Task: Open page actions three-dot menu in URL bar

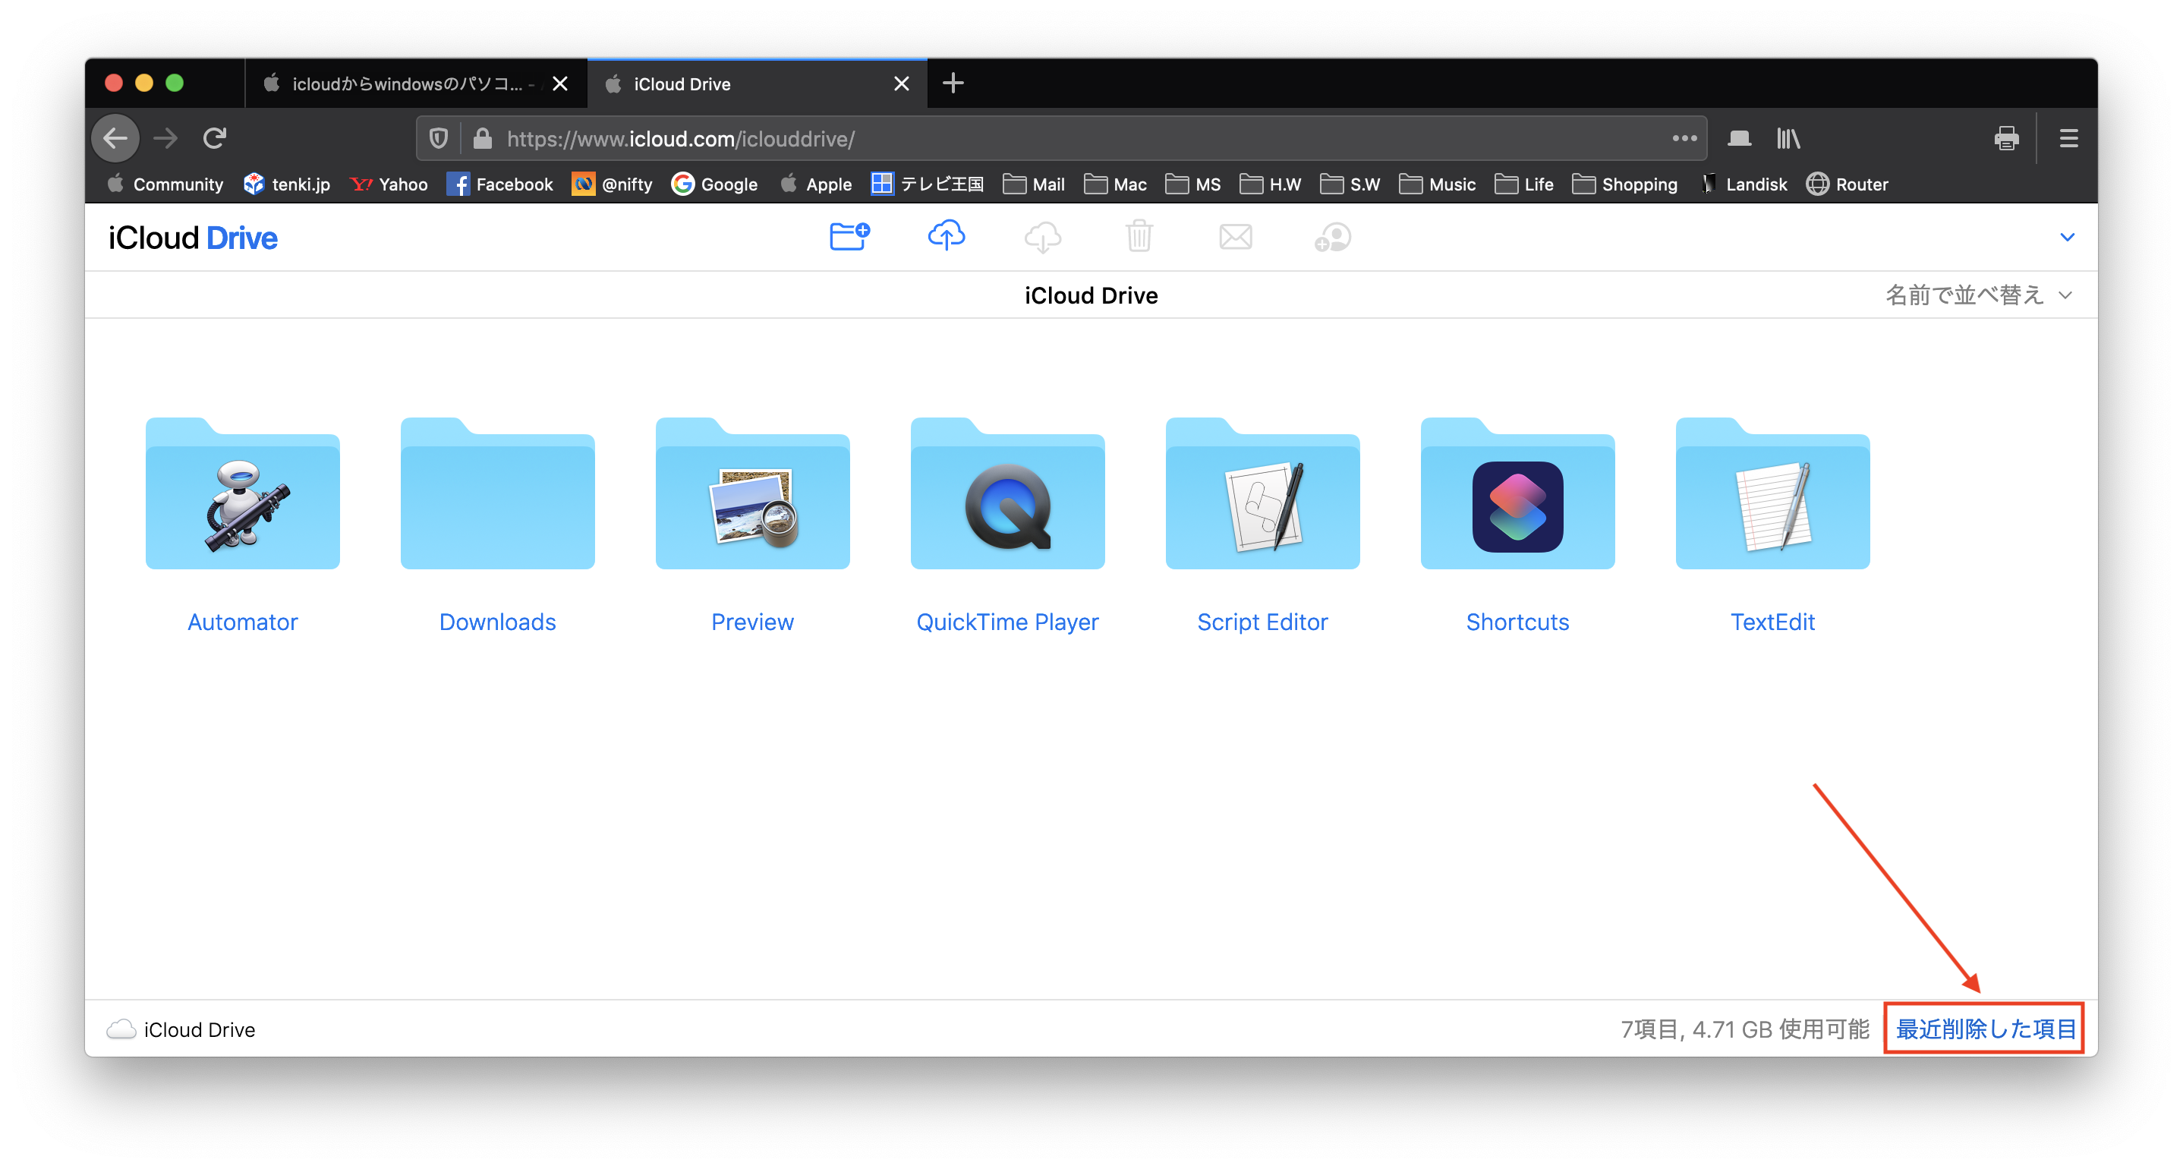Action: tap(1684, 138)
